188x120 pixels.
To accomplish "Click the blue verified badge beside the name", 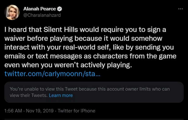I will pos(60,9).
